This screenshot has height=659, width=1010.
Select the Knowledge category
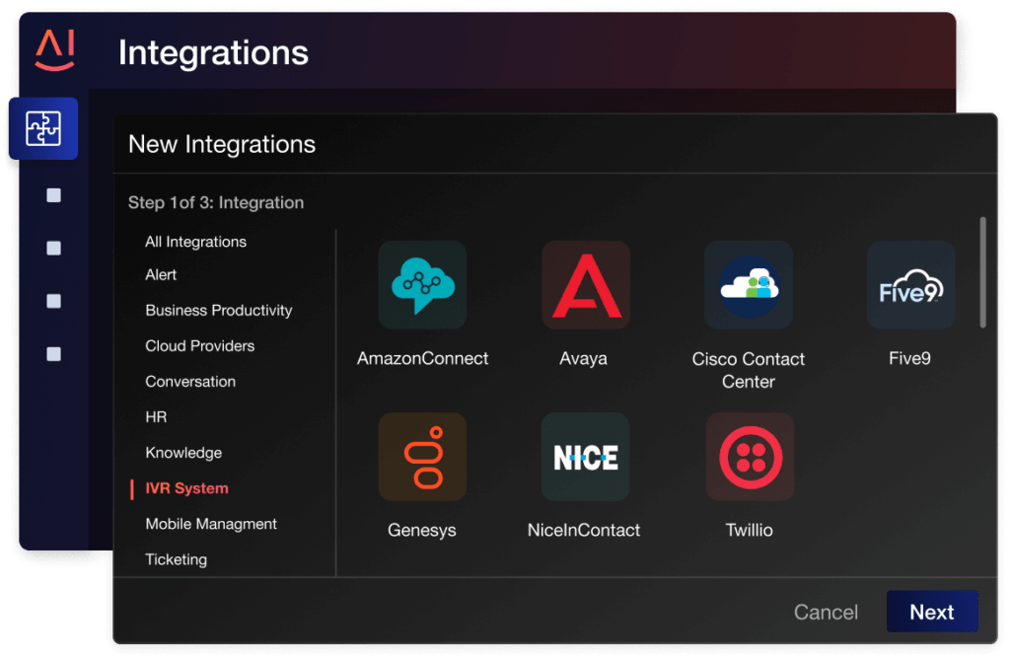(183, 453)
